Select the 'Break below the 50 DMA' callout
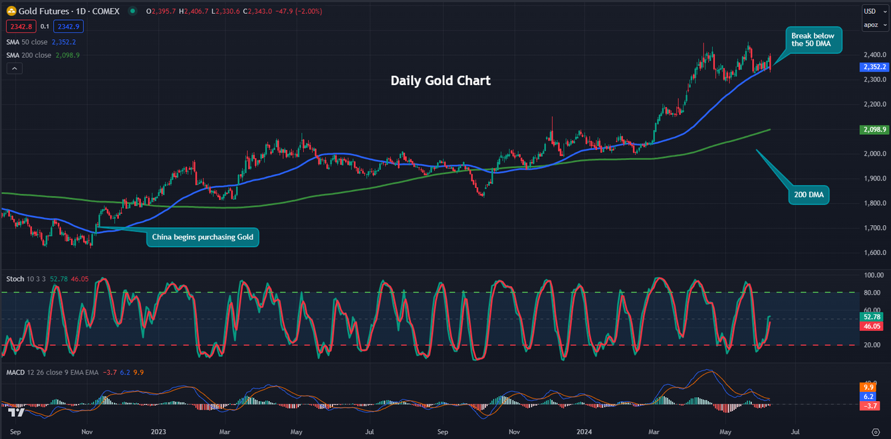Screen dimensions: 891x439 click(x=814, y=40)
